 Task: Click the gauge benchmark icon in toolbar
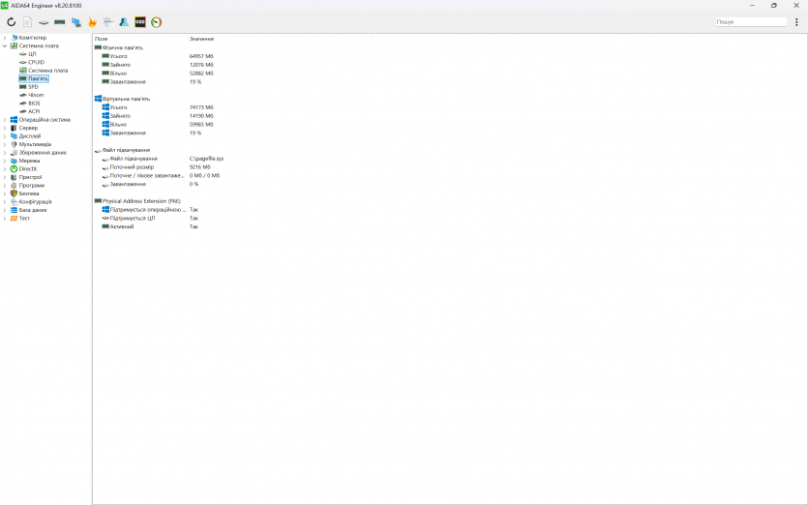(156, 22)
